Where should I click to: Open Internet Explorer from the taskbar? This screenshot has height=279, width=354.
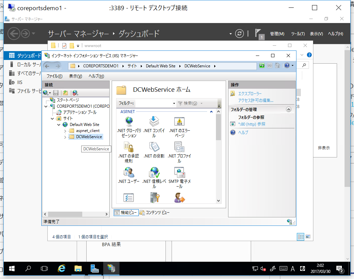tap(61, 269)
